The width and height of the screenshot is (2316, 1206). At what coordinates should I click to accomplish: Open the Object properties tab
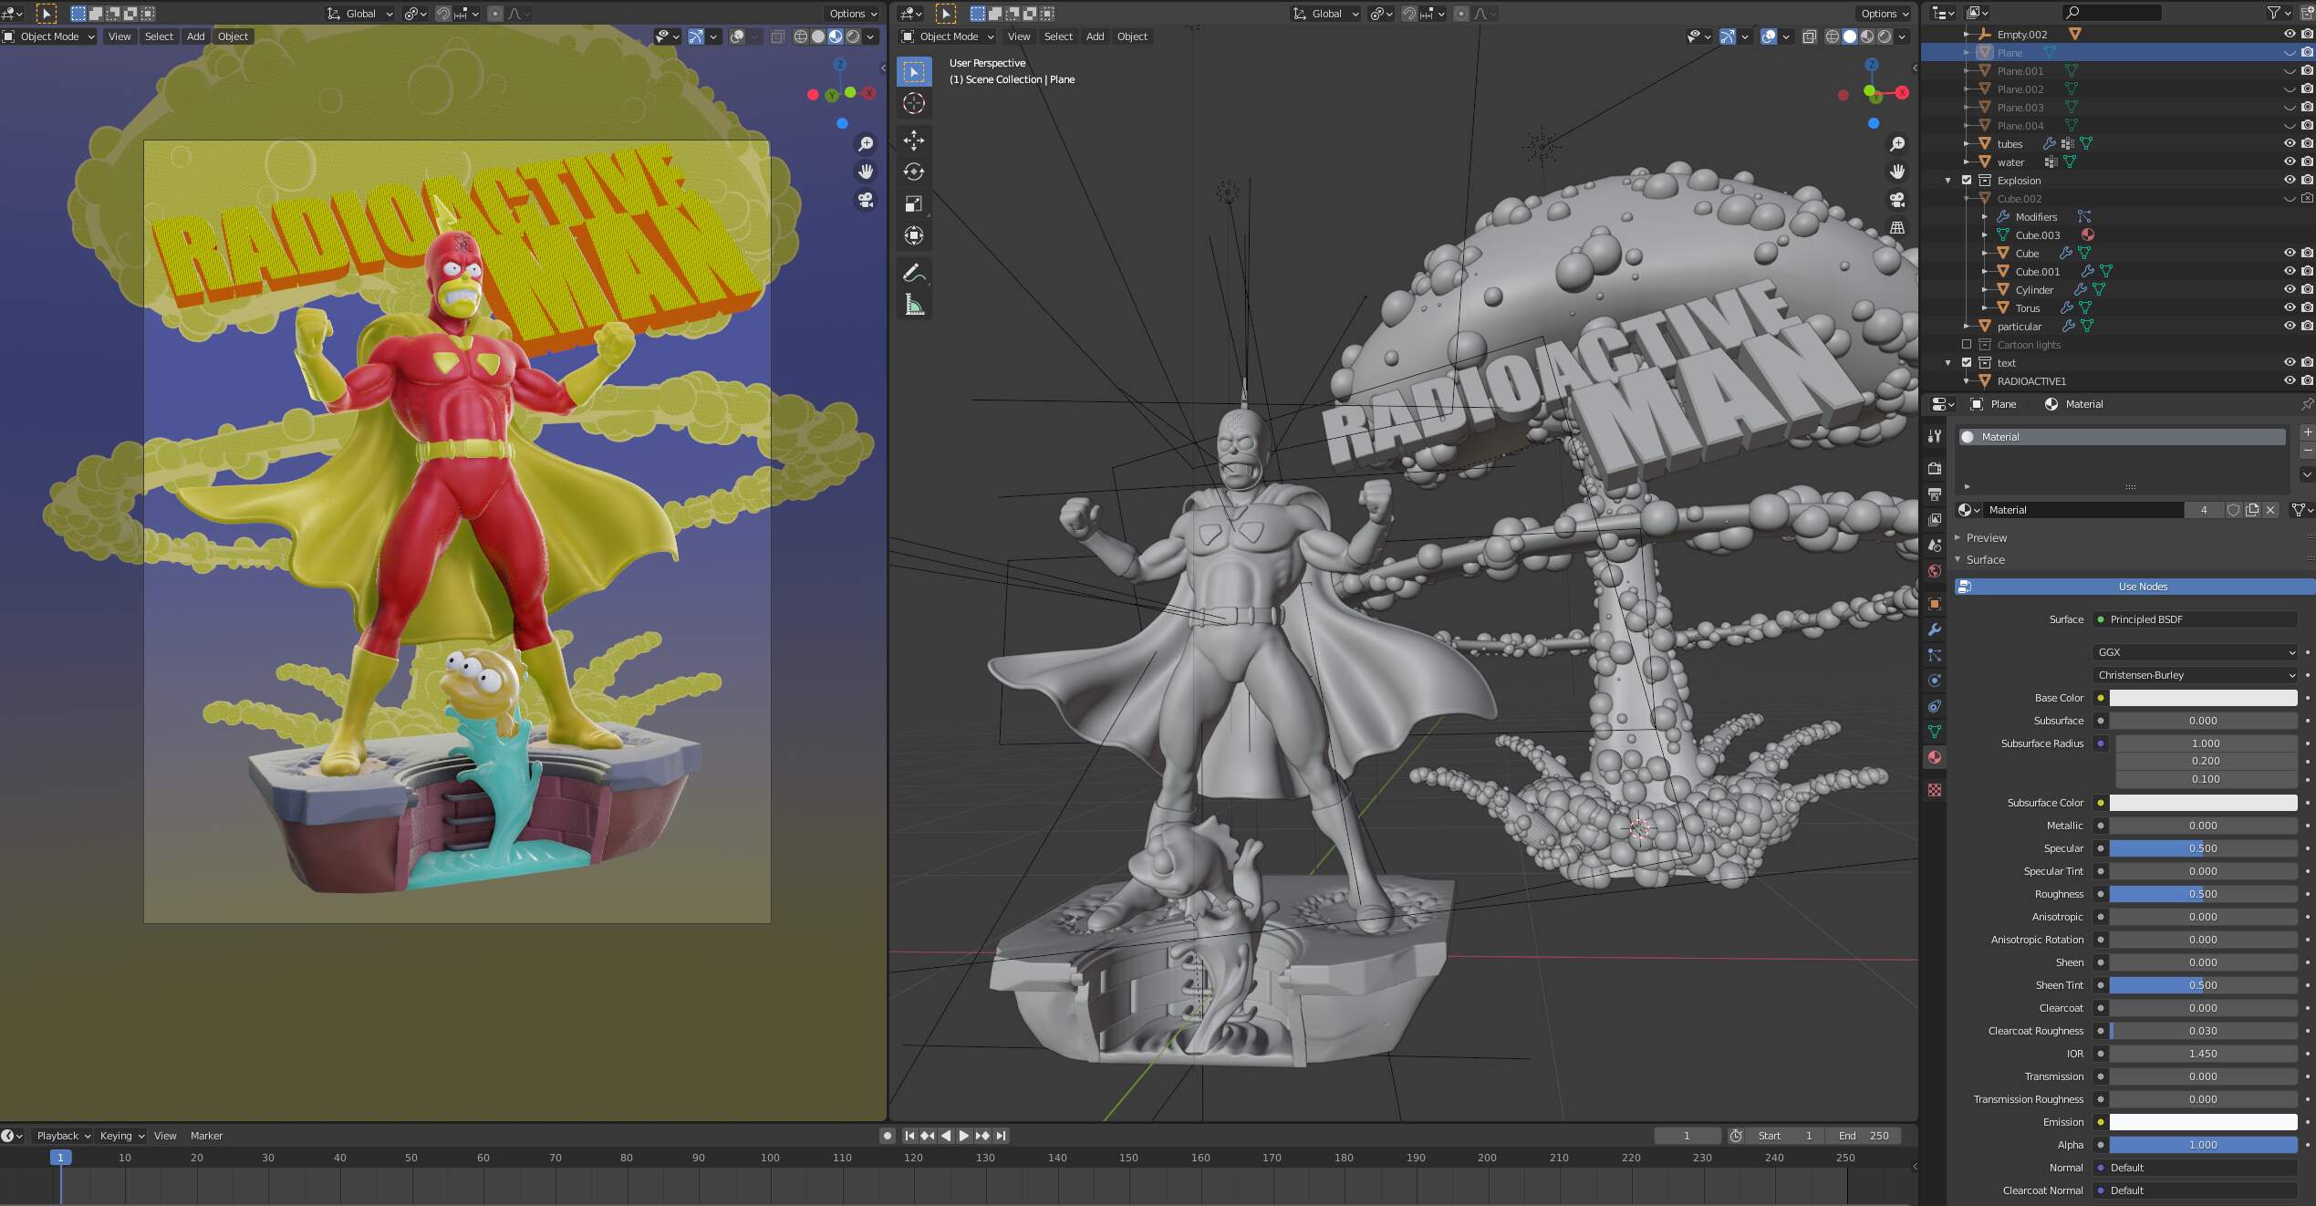tap(1935, 604)
